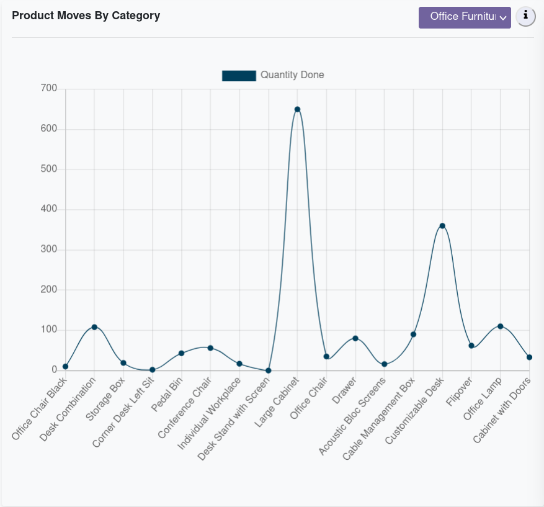544x507 pixels.
Task: Click the Cabinet with Doors data point
Action: point(529,357)
